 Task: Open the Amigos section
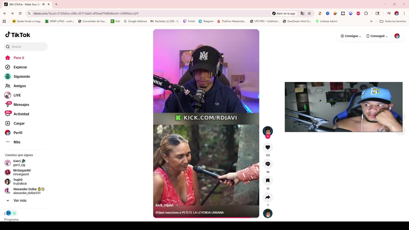click(19, 86)
